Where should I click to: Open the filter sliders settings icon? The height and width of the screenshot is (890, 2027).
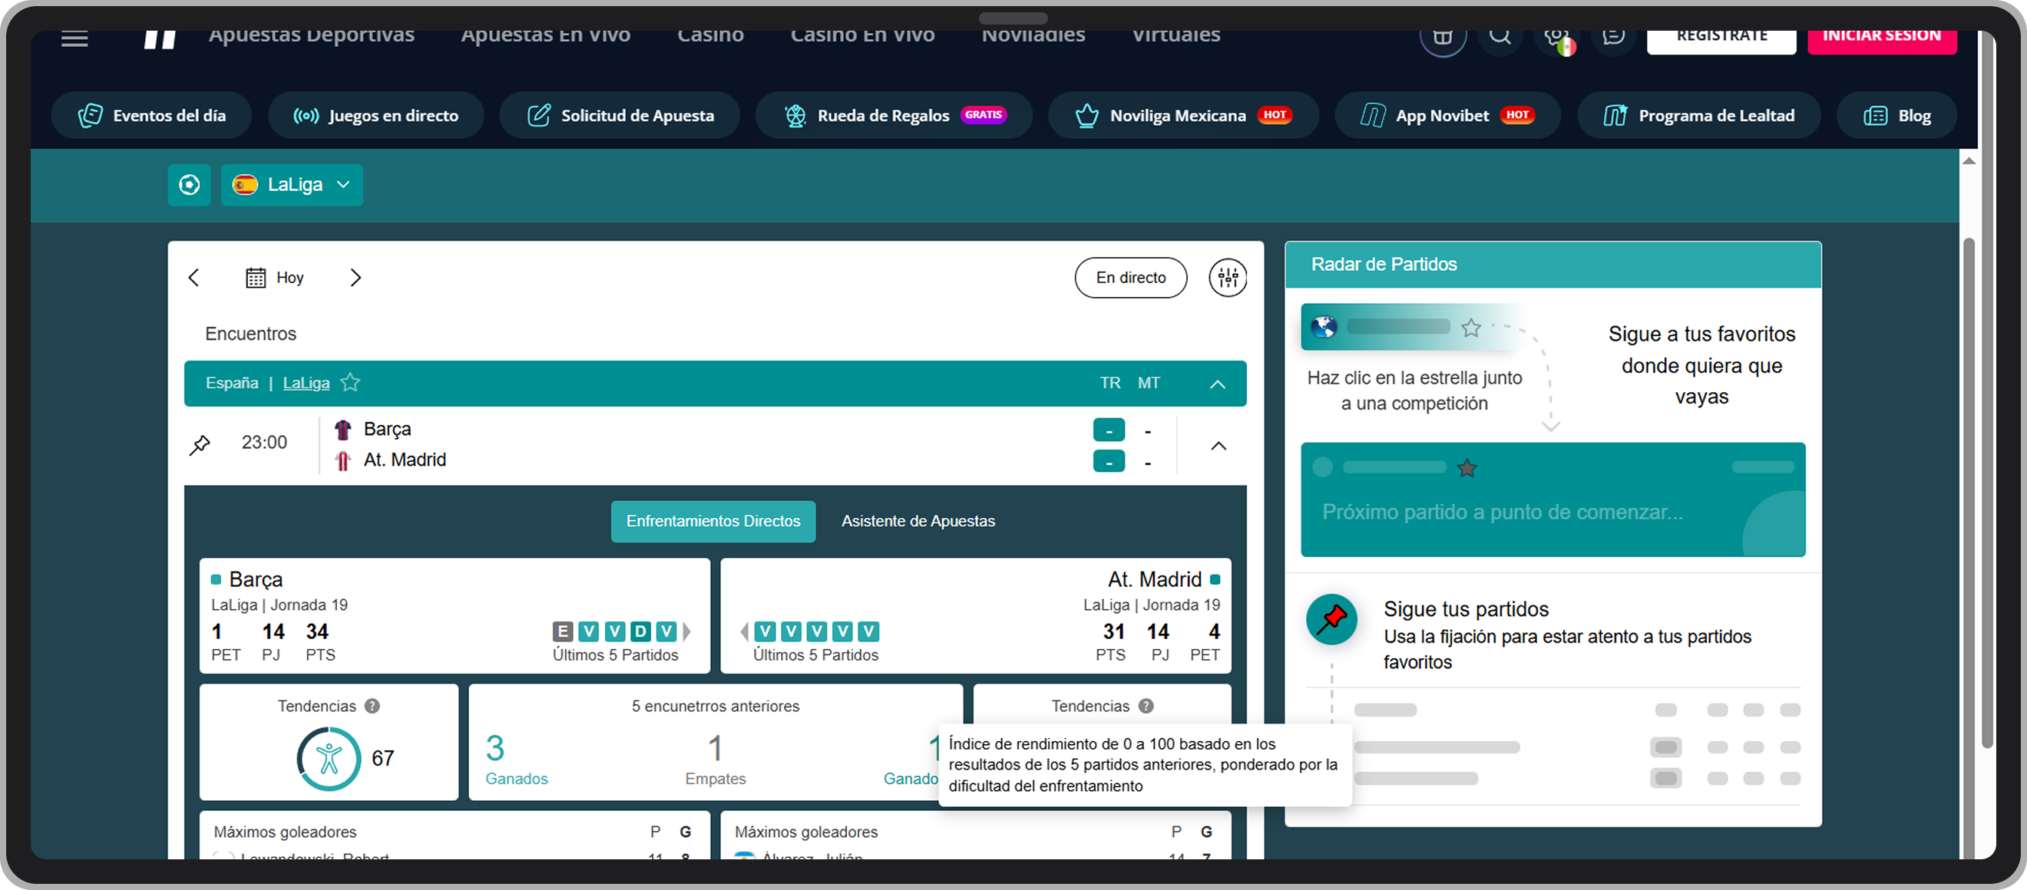pos(1228,278)
